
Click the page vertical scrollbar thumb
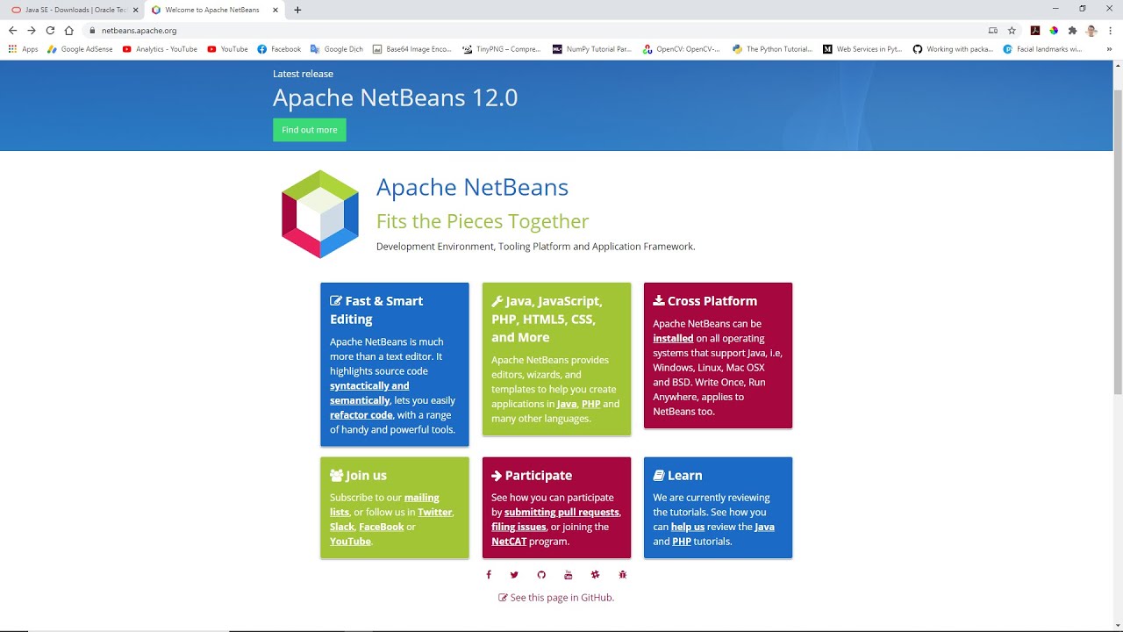pyautogui.click(x=1118, y=242)
